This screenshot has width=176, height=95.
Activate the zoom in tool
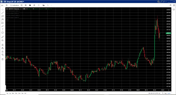pos(3,40)
